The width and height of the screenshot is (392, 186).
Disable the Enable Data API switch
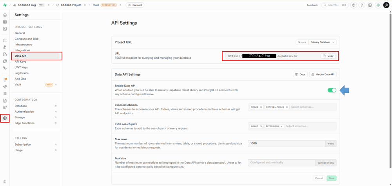point(332,90)
